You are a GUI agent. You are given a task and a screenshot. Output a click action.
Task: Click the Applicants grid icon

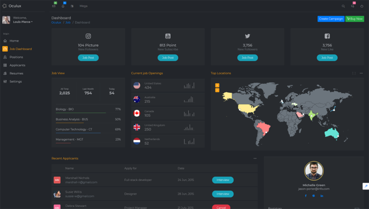(x=5, y=65)
